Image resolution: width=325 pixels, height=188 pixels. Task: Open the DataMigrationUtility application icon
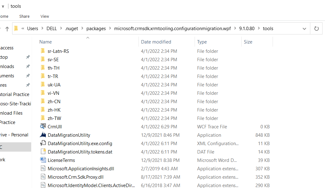pyautogui.click(x=43, y=135)
